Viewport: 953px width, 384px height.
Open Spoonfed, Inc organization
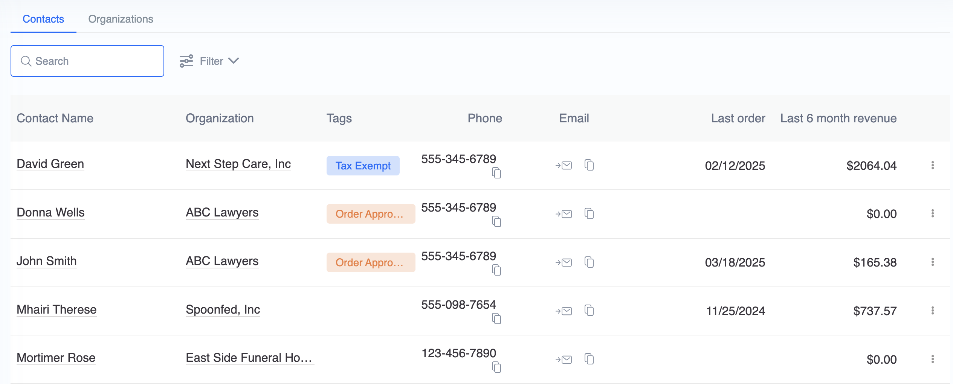pyautogui.click(x=223, y=309)
